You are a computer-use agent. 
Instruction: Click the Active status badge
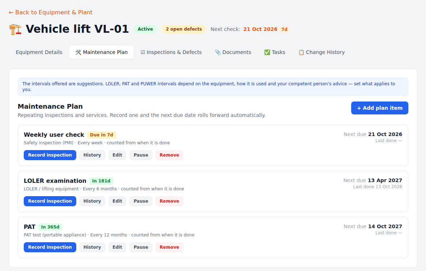(x=145, y=29)
